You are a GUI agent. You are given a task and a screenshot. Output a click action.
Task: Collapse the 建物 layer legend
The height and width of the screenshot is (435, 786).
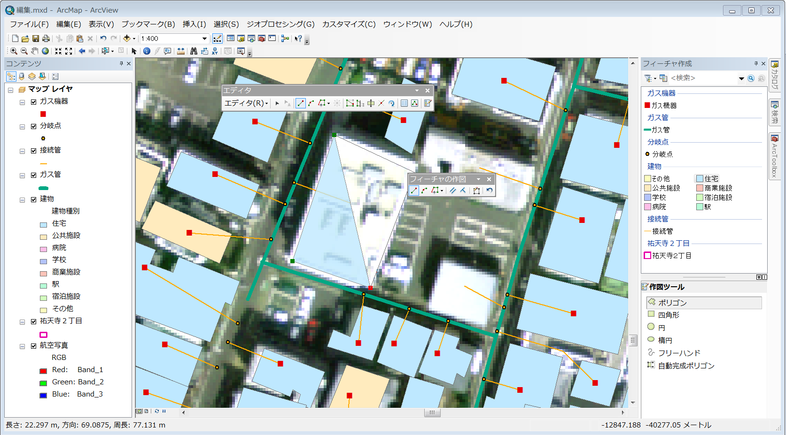[22, 199]
